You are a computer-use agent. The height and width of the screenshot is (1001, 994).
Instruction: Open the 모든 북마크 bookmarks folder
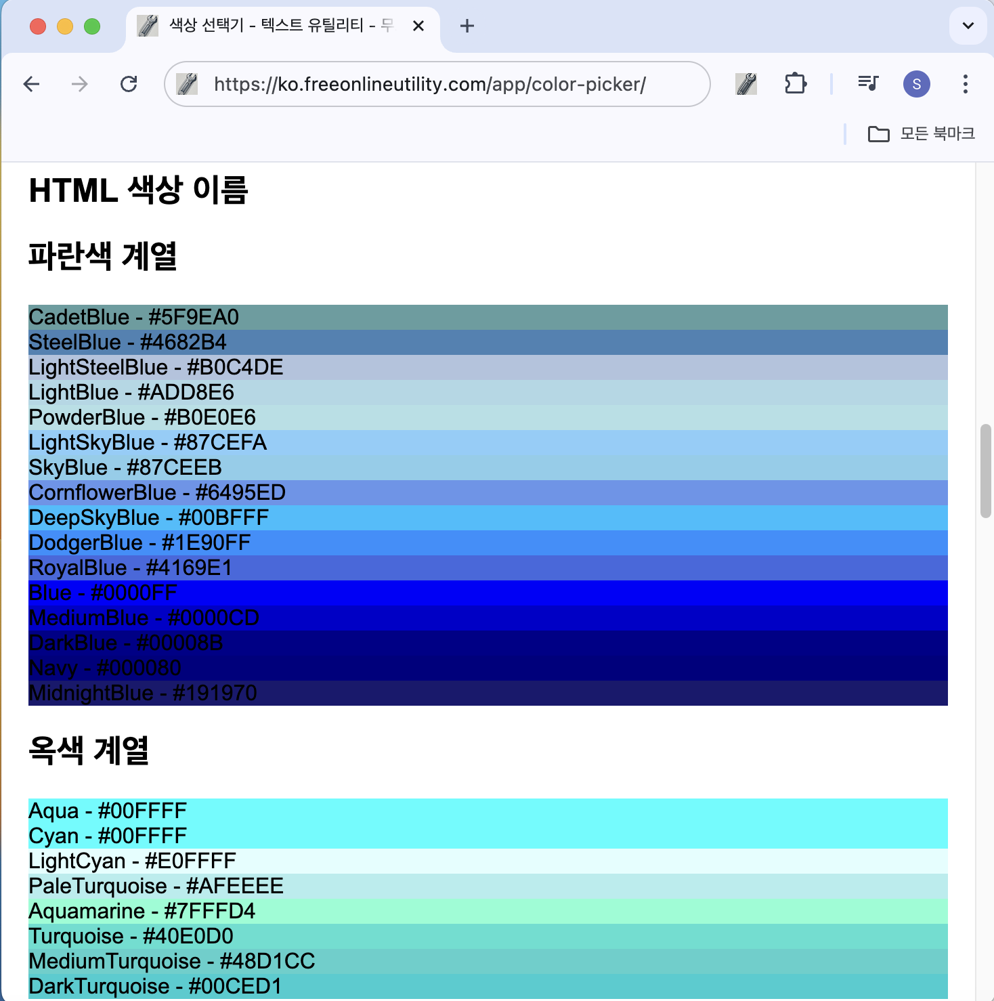click(x=922, y=134)
